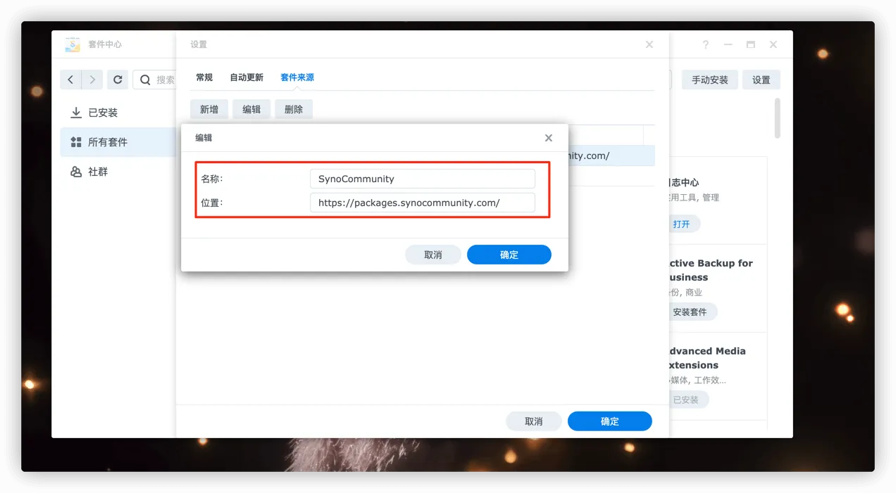This screenshot has height=493, width=896.
Task: Click 取消 at bottom of 设置 dialog
Action: pyautogui.click(x=534, y=421)
